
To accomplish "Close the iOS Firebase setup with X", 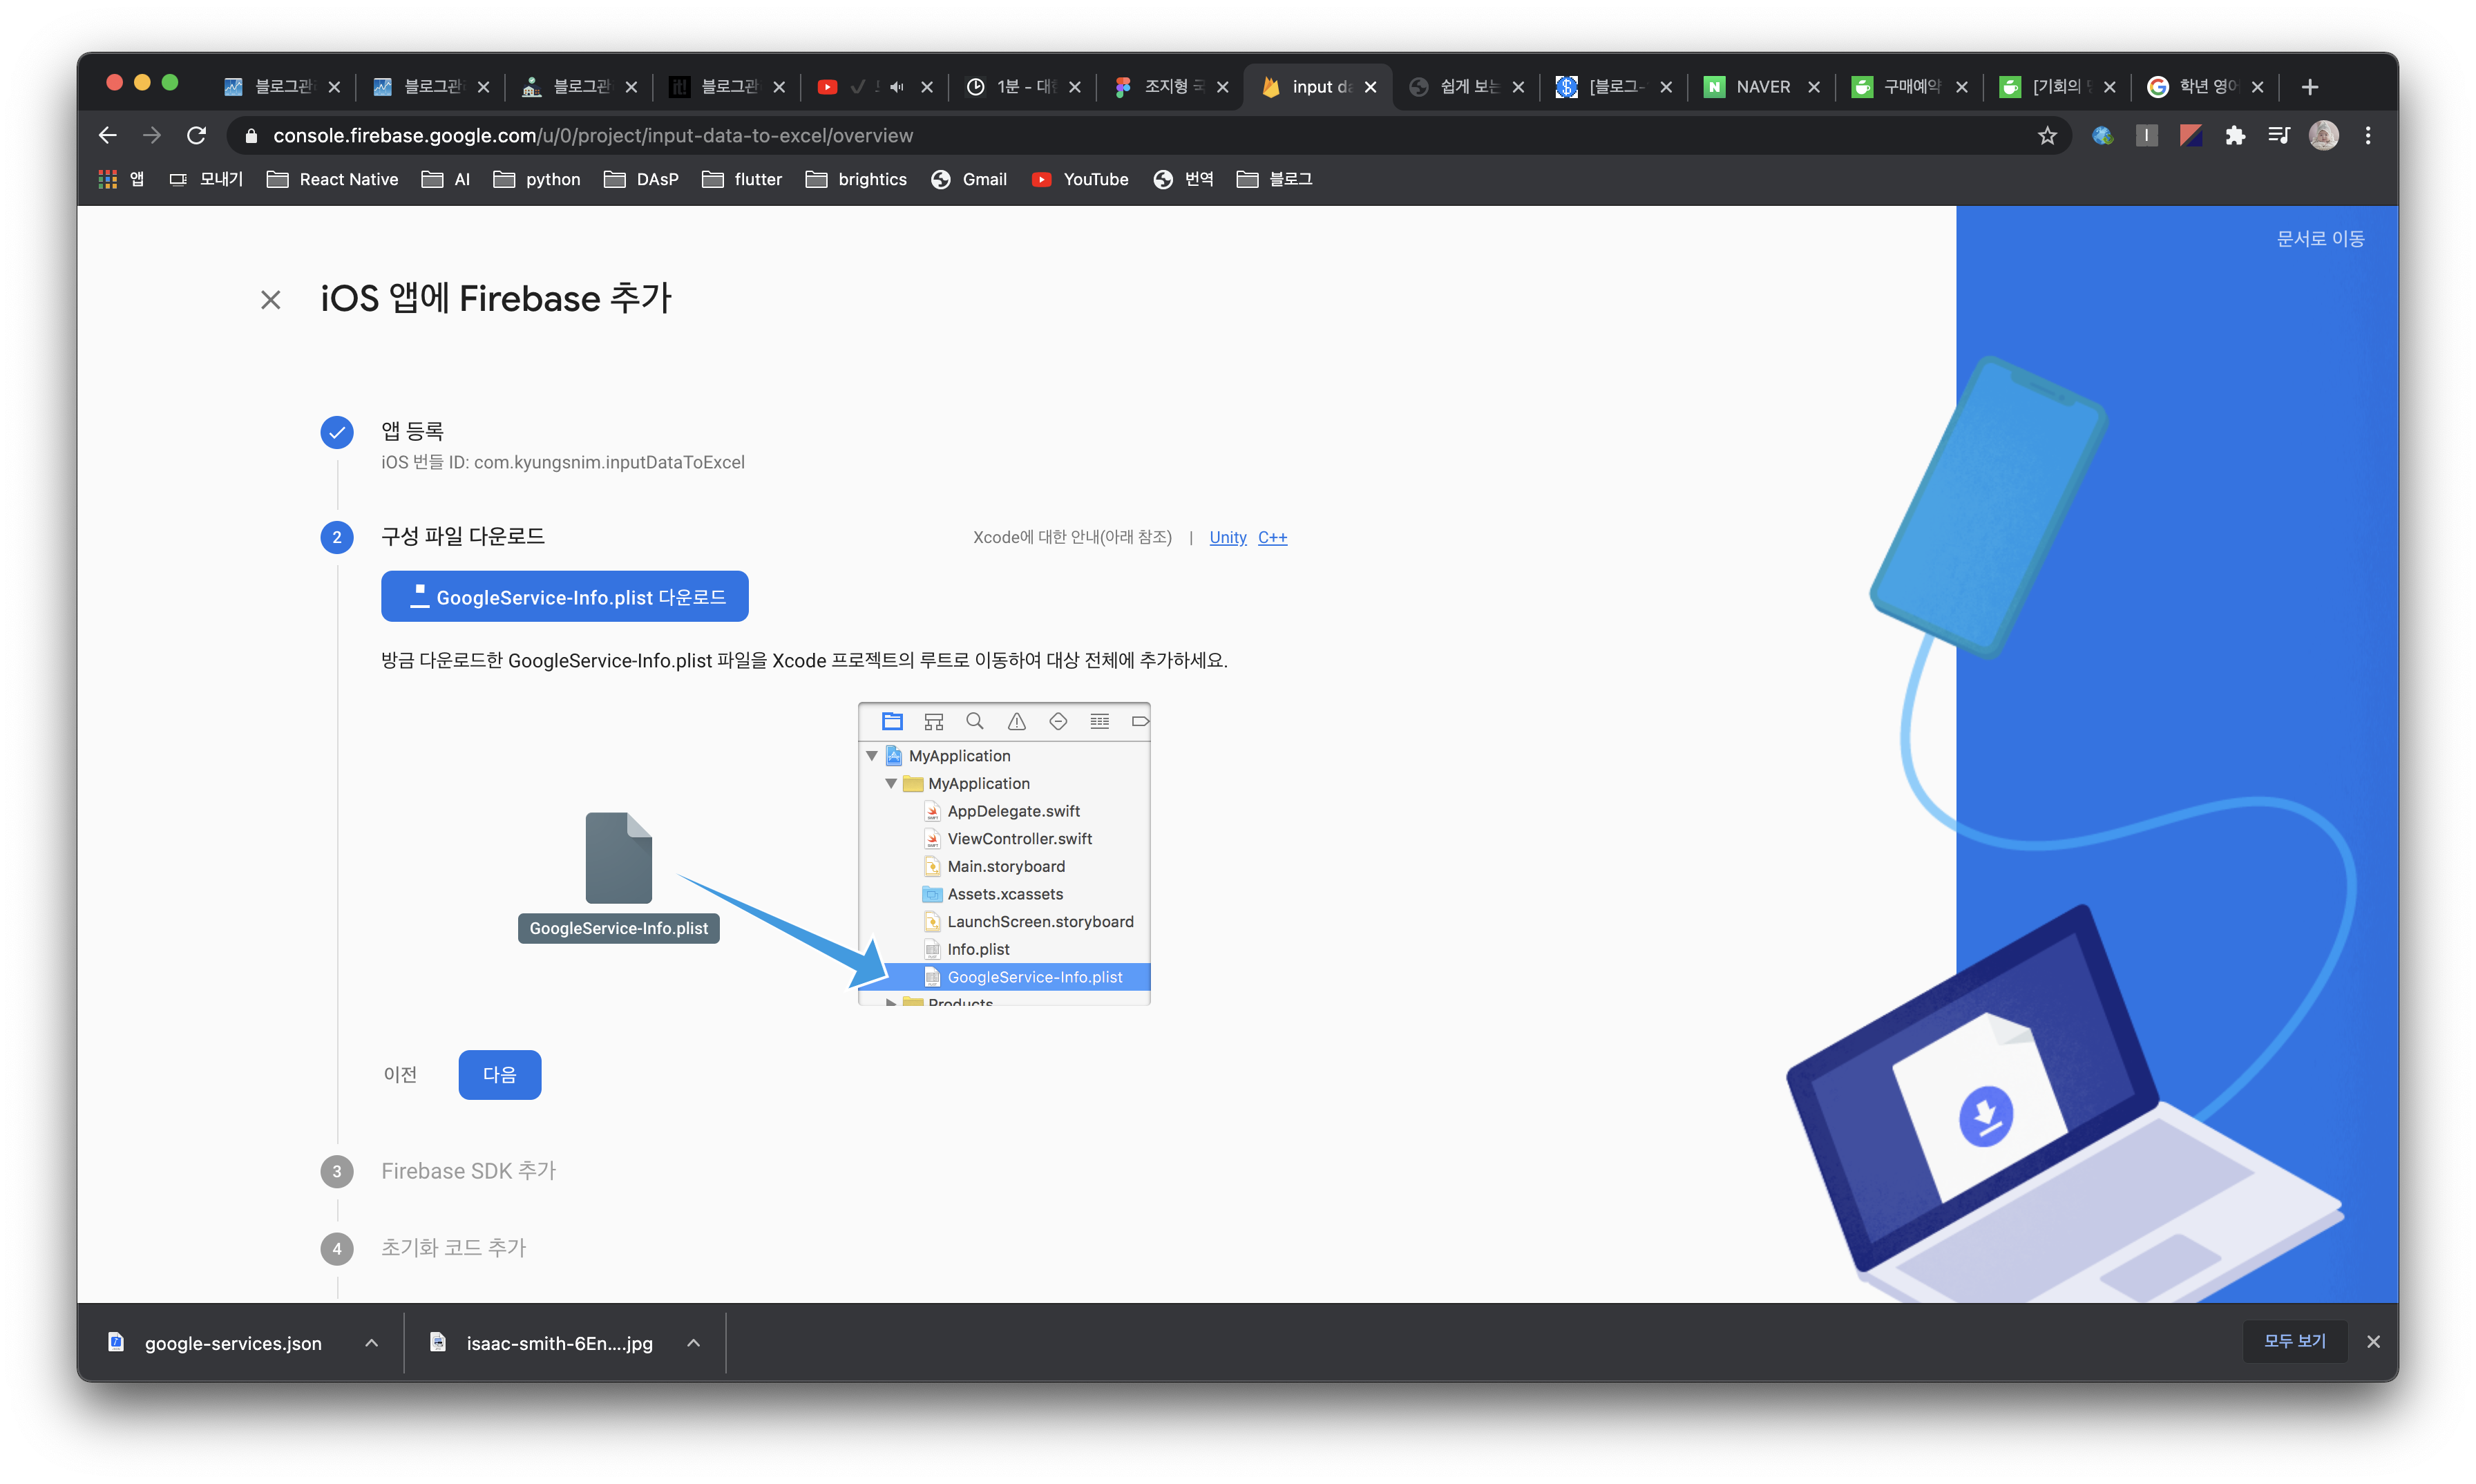I will click(270, 300).
